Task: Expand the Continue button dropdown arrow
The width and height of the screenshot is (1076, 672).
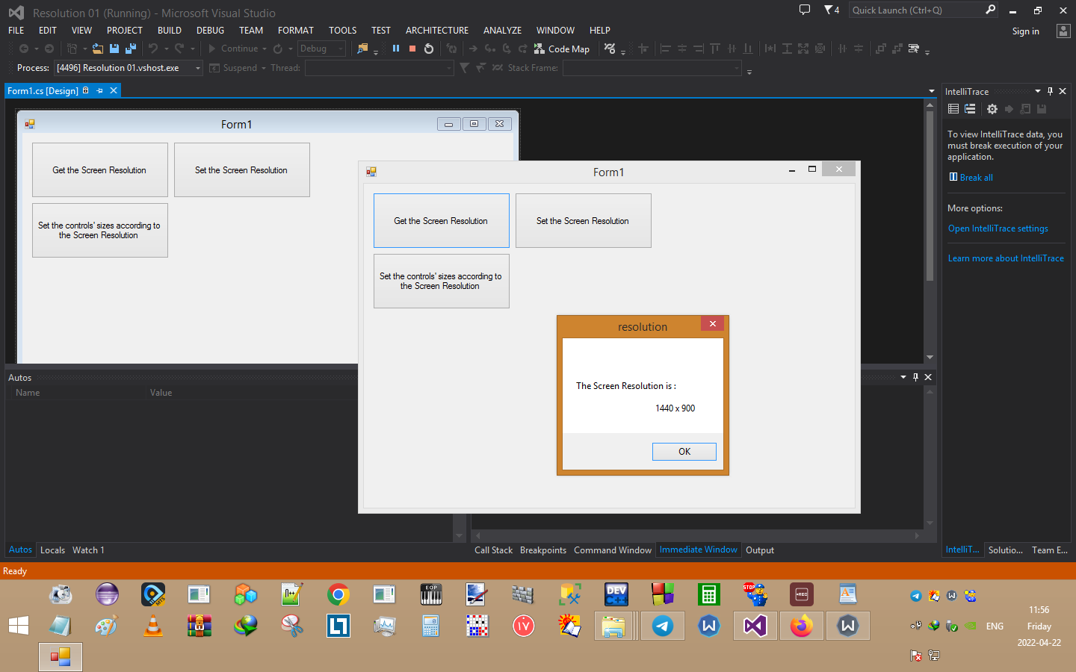Action: (x=265, y=49)
